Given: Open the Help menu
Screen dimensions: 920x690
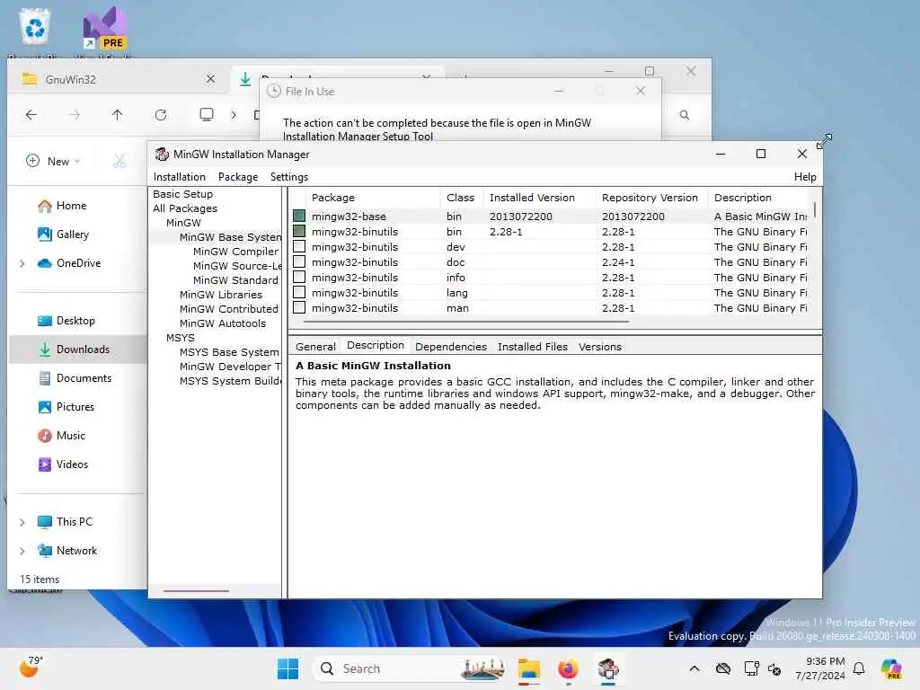Looking at the screenshot, I should [x=805, y=177].
